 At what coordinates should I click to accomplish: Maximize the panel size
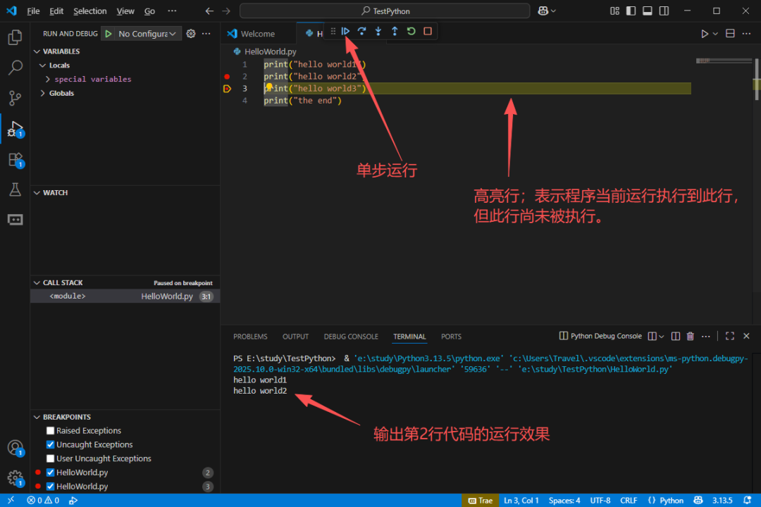click(x=729, y=336)
